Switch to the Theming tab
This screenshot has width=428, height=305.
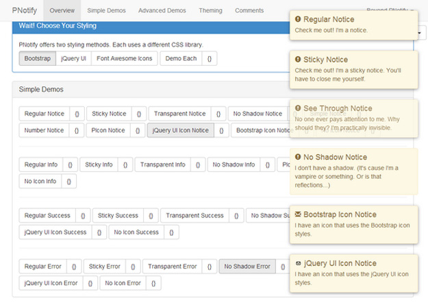point(210,11)
